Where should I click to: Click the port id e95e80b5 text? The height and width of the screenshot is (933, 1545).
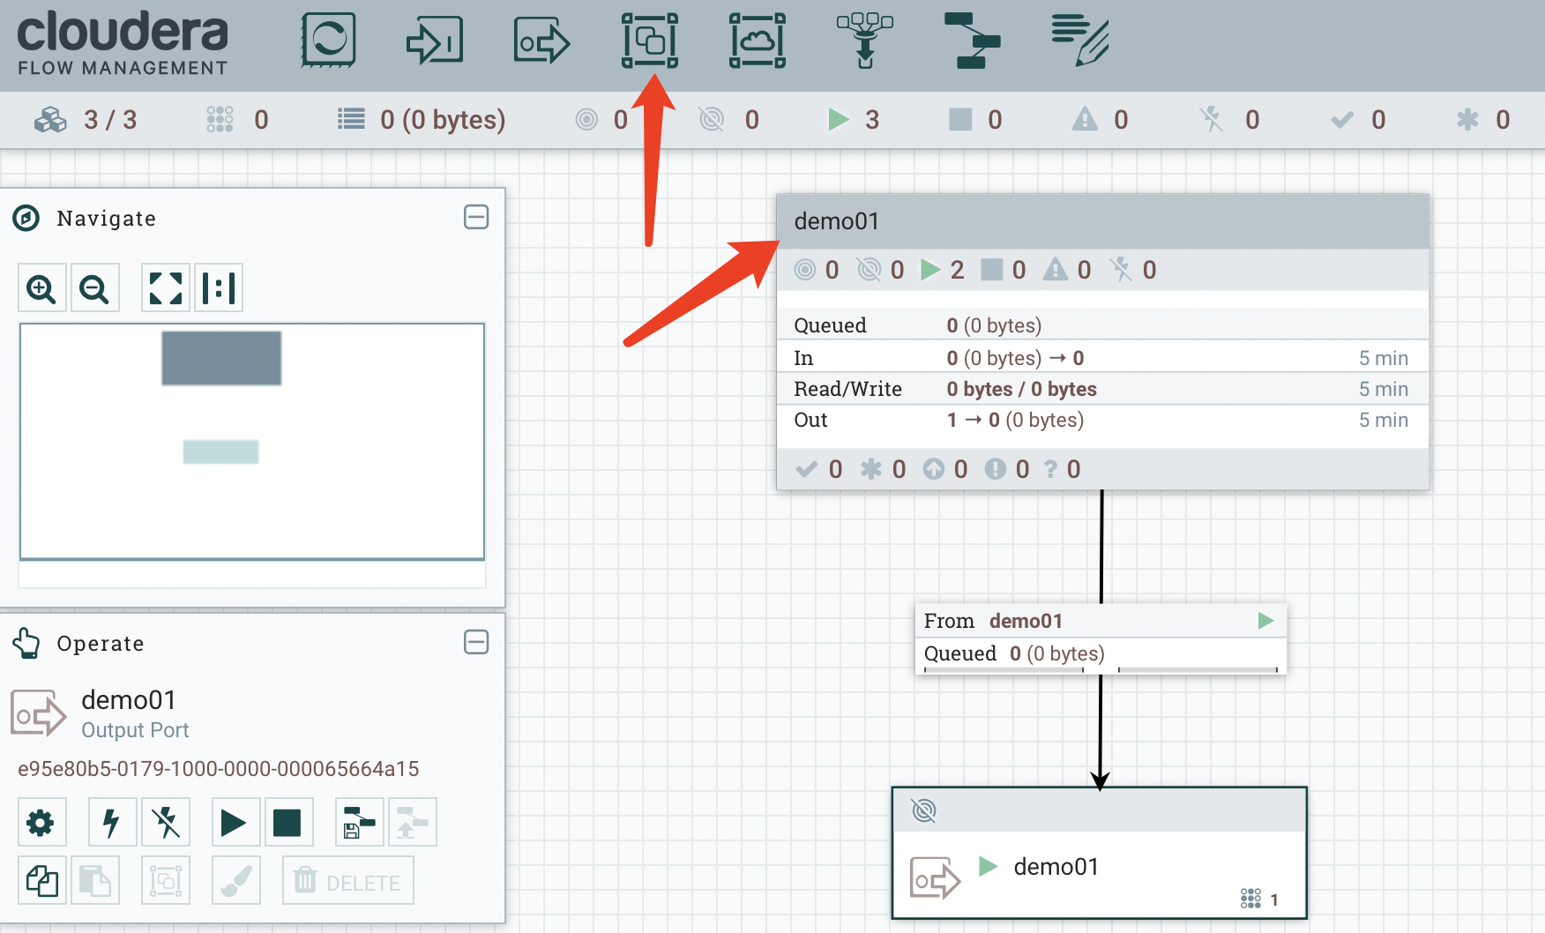click(x=219, y=769)
